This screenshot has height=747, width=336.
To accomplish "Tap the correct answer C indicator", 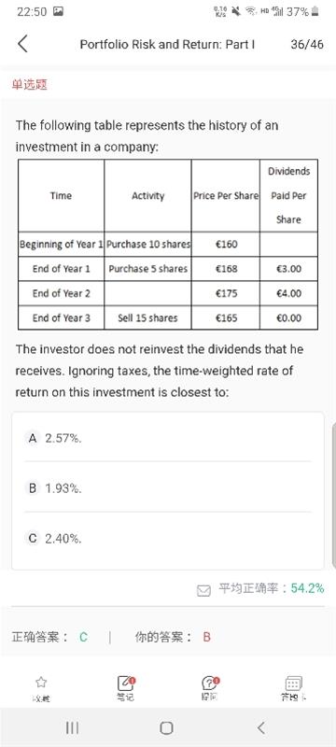I will click(x=83, y=637).
